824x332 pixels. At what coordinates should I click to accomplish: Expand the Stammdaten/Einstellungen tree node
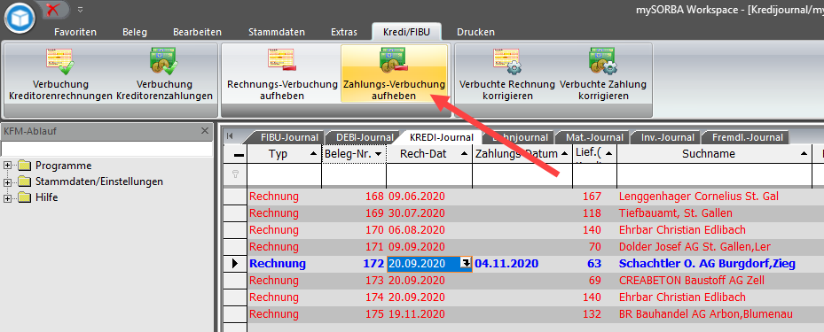pyautogui.click(x=7, y=182)
